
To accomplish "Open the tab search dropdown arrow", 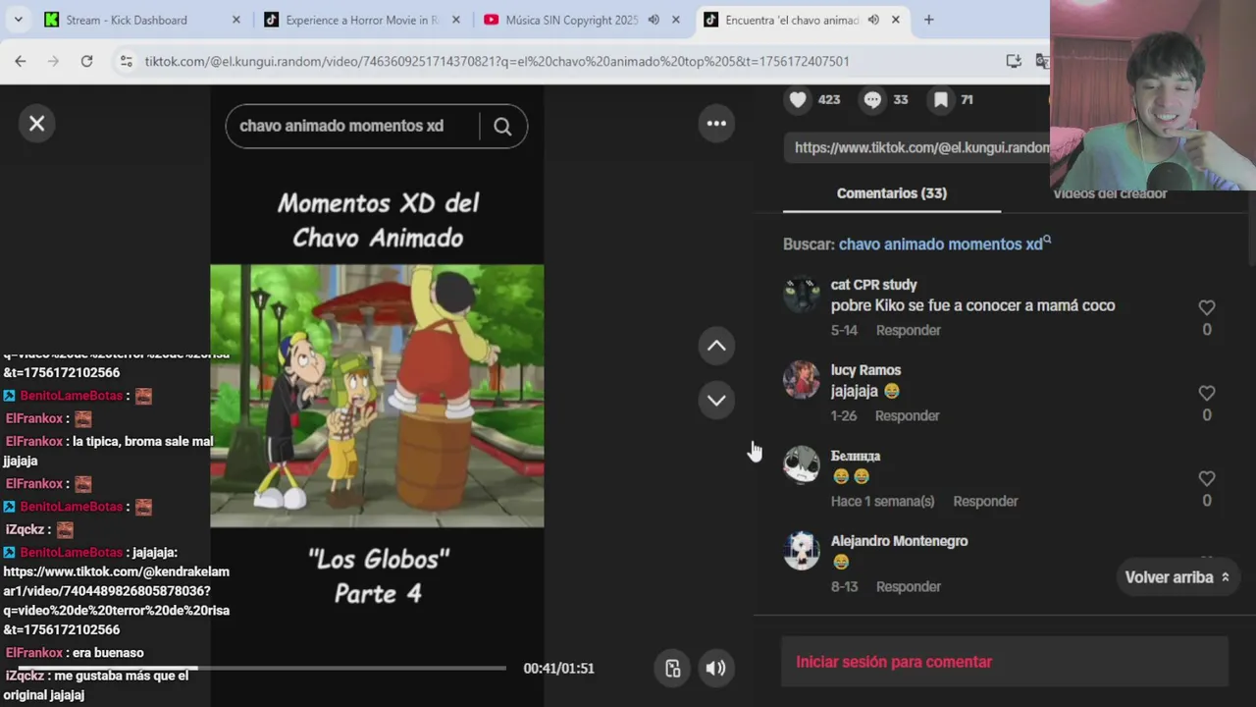I will [x=20, y=20].
